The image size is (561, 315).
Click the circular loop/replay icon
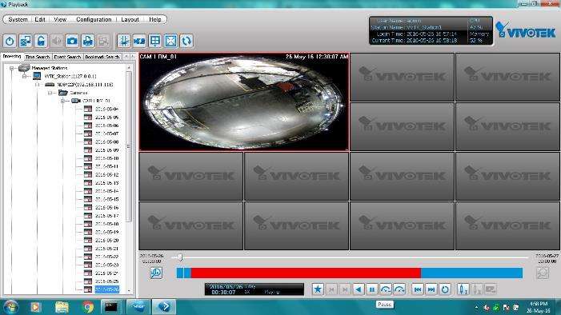[445, 289]
